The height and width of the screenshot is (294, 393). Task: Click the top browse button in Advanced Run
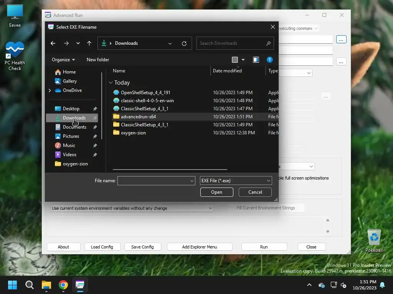click(341, 39)
